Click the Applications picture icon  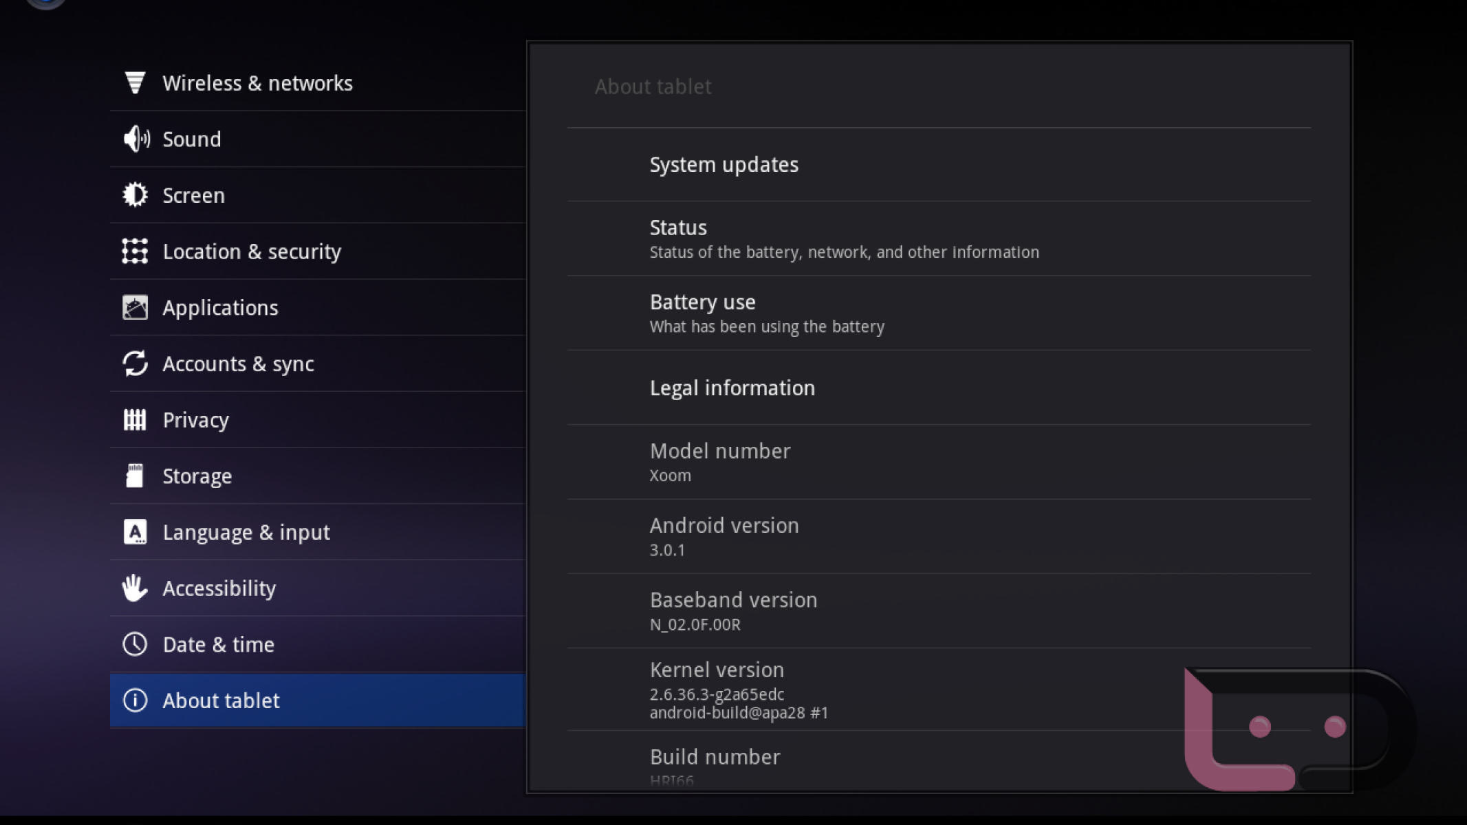pyautogui.click(x=135, y=307)
